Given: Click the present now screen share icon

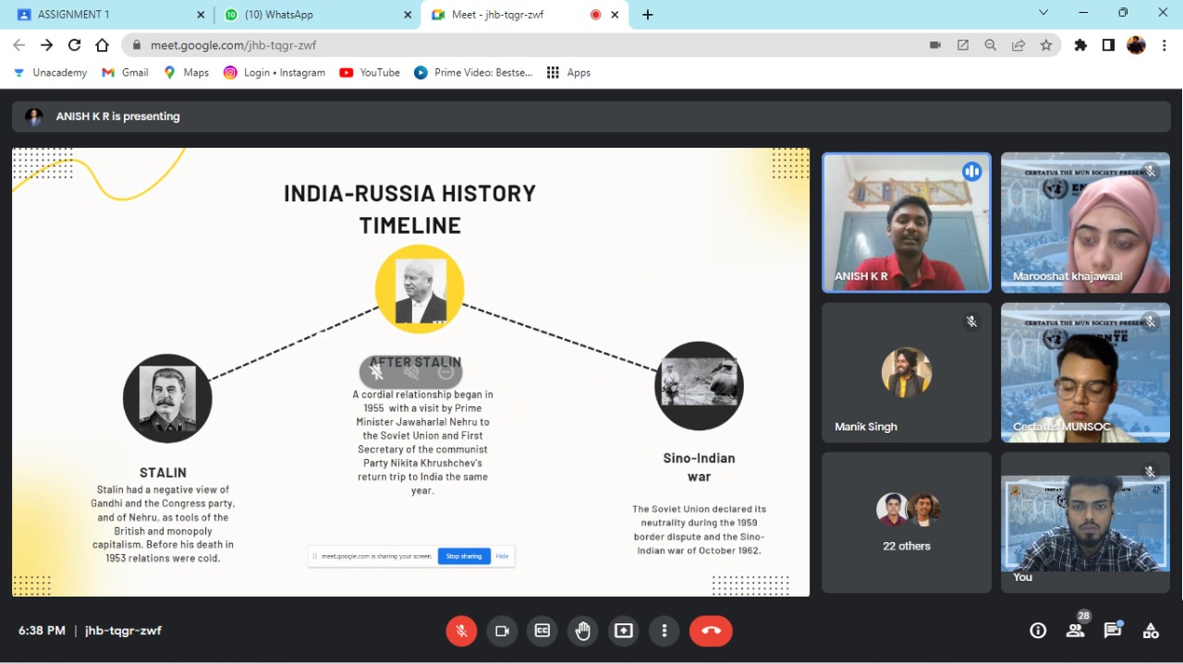Looking at the screenshot, I should pos(624,631).
